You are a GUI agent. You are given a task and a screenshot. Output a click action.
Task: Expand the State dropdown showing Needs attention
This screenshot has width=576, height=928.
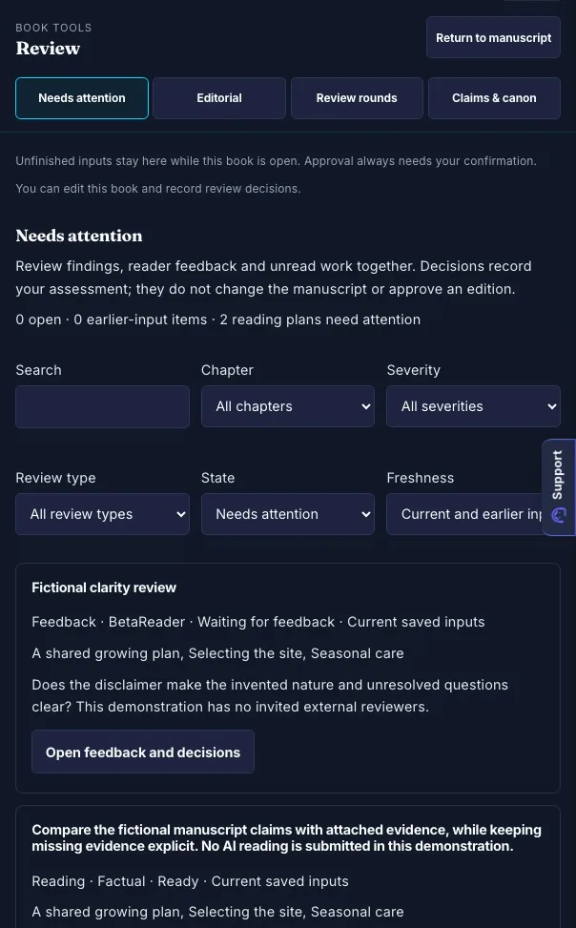(x=288, y=514)
